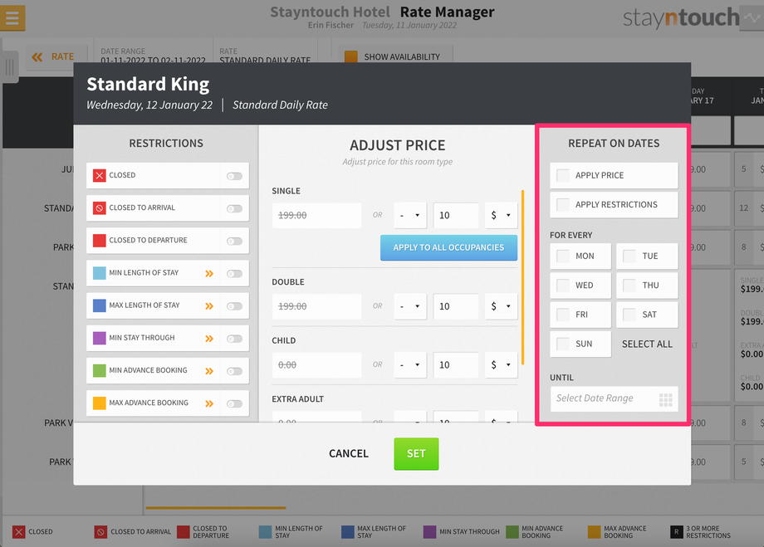This screenshot has height=547, width=764.
Task: Click the background horizontal orange scrollbar
Action: pyautogui.click(x=216, y=507)
